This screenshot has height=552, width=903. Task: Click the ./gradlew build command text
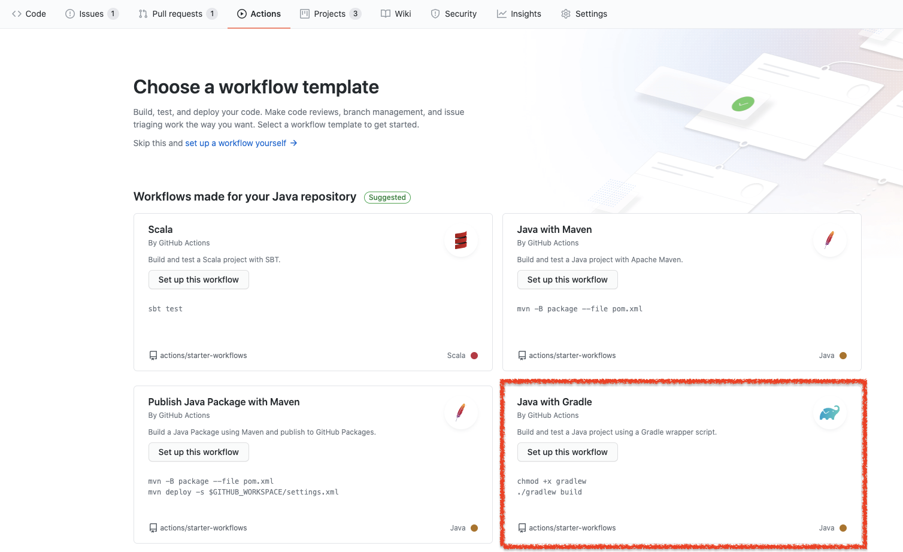click(x=550, y=492)
